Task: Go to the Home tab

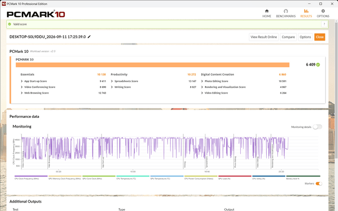Action: [267, 13]
